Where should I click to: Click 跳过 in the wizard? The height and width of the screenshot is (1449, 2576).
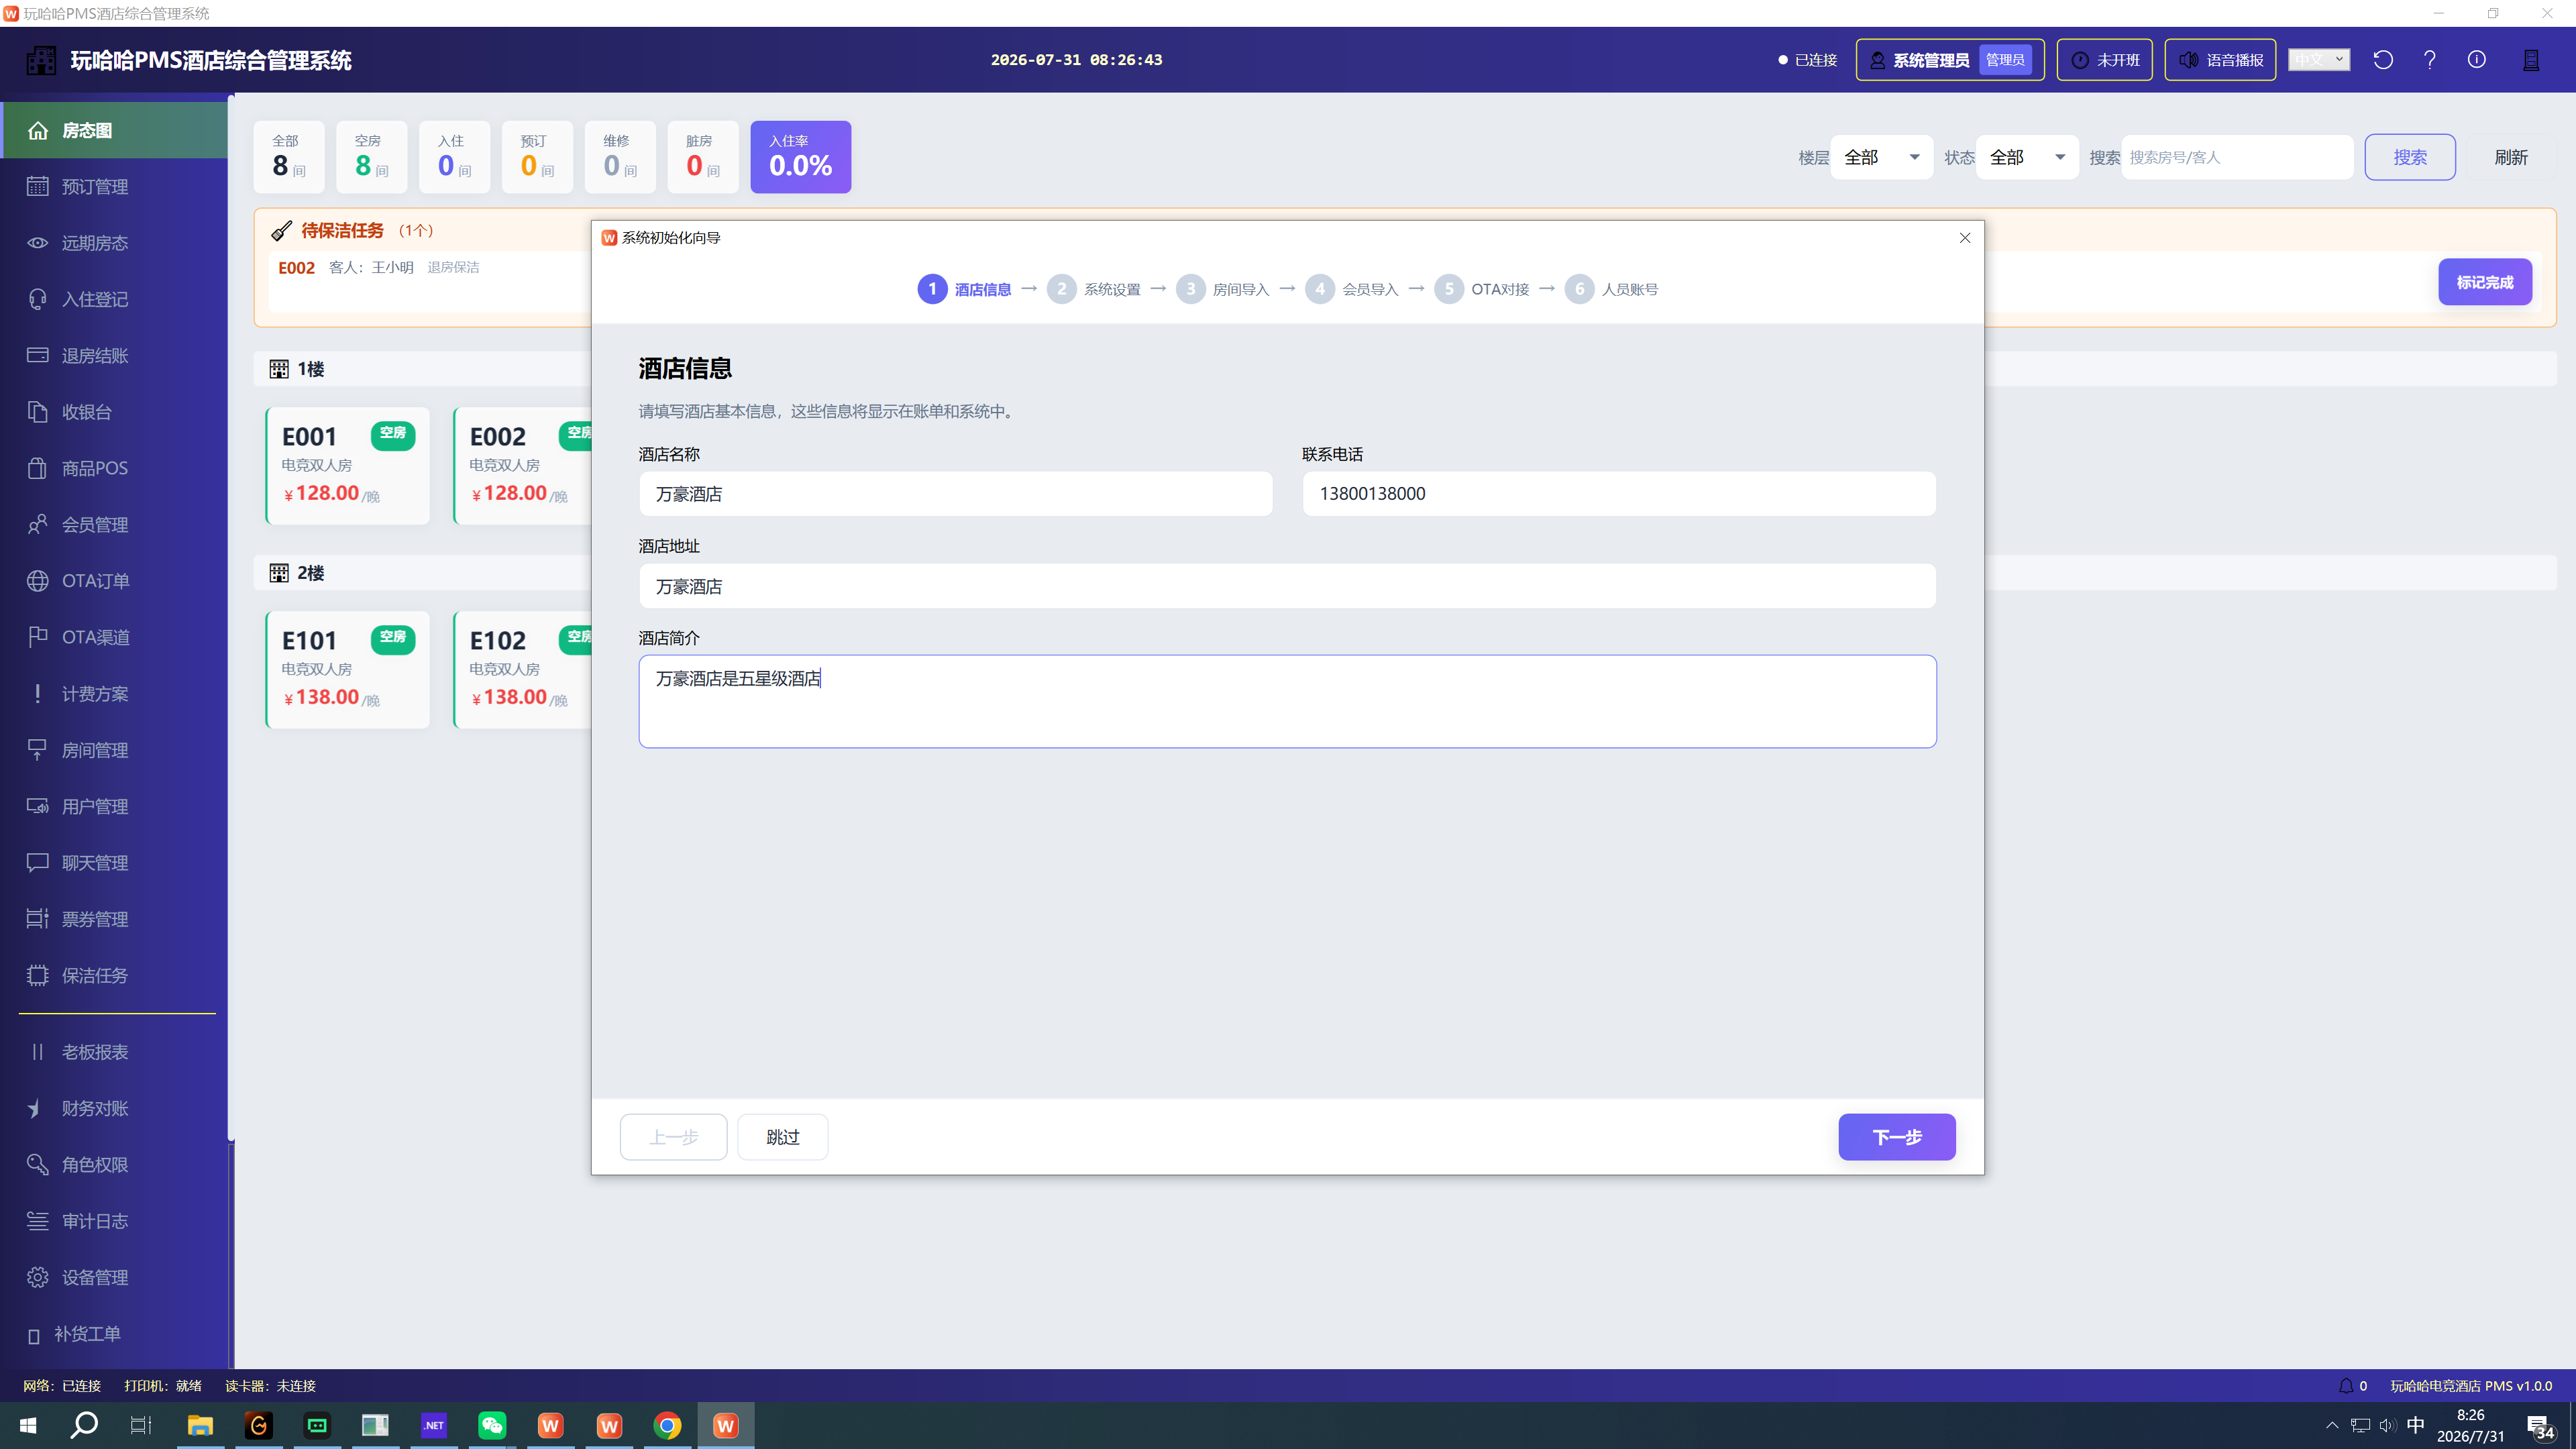coord(783,1137)
